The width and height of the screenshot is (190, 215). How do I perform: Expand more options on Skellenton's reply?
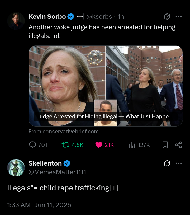pos(179,163)
